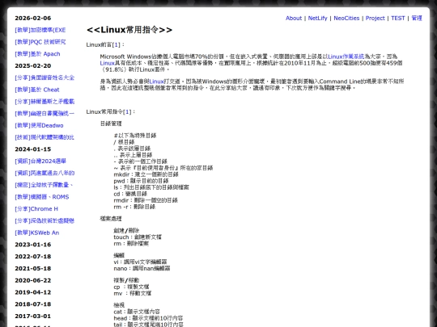Click the TEST navigation link
The image size is (437, 327).
(397, 18)
